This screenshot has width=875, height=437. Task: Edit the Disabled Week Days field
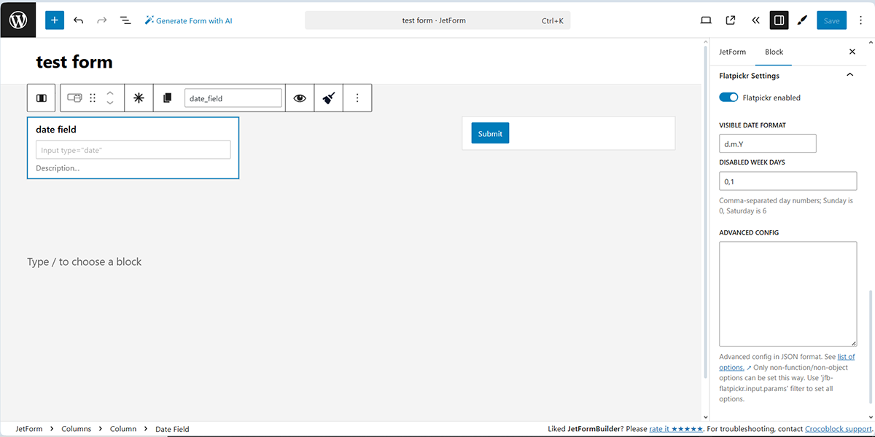pyautogui.click(x=788, y=181)
